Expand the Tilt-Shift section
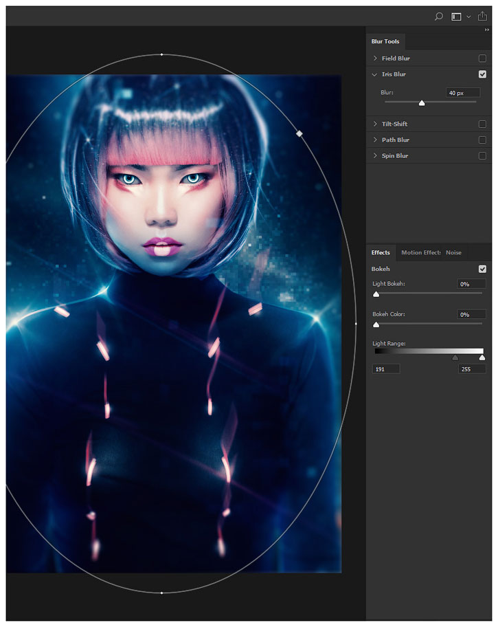Screen dimensions: 498x627 (x=375, y=124)
